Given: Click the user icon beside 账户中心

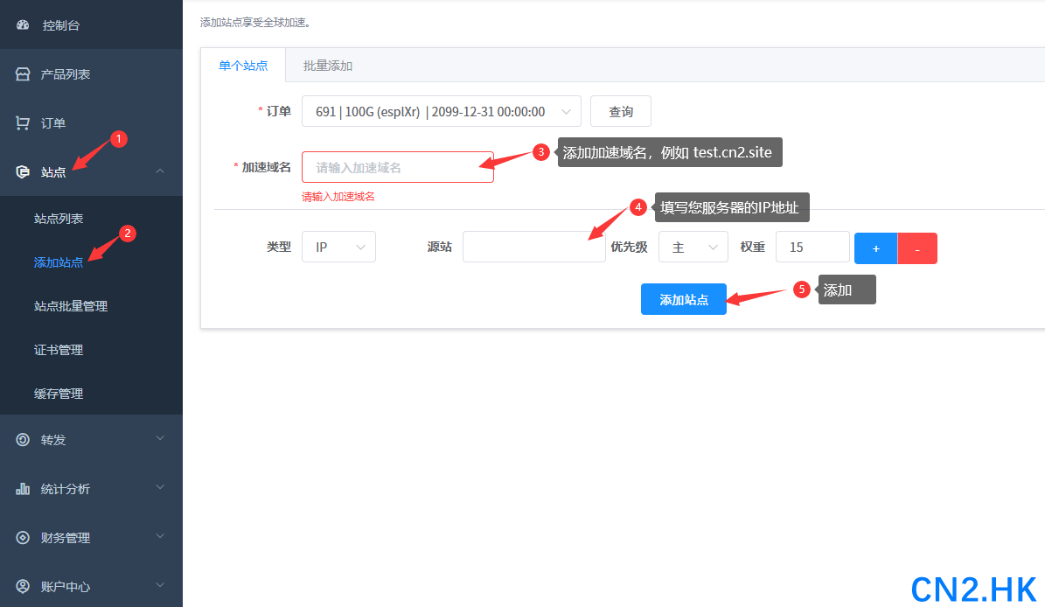Looking at the screenshot, I should click(23, 586).
